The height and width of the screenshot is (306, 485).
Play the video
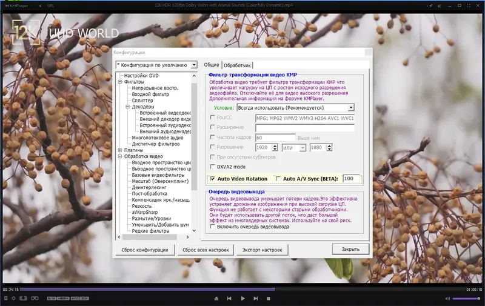[x=243, y=299]
